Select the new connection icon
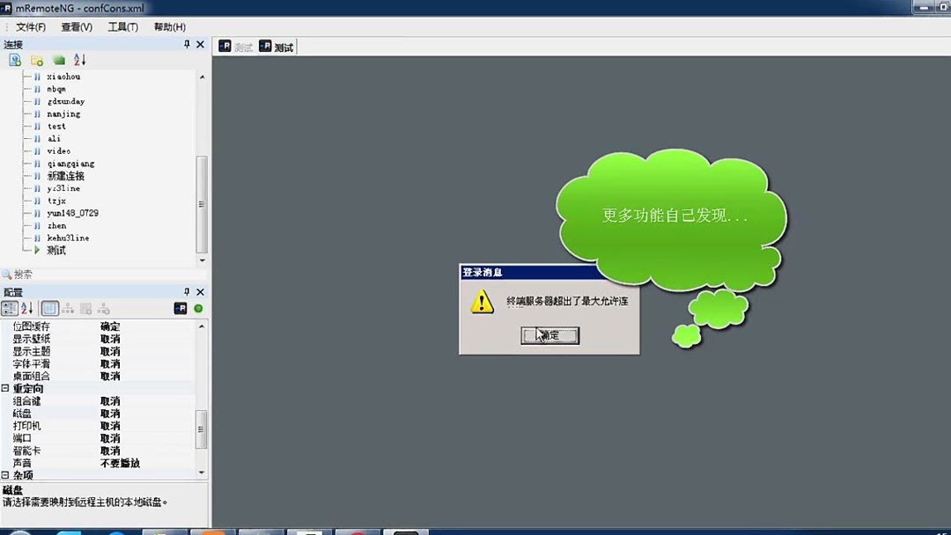951x535 pixels. pos(14,59)
